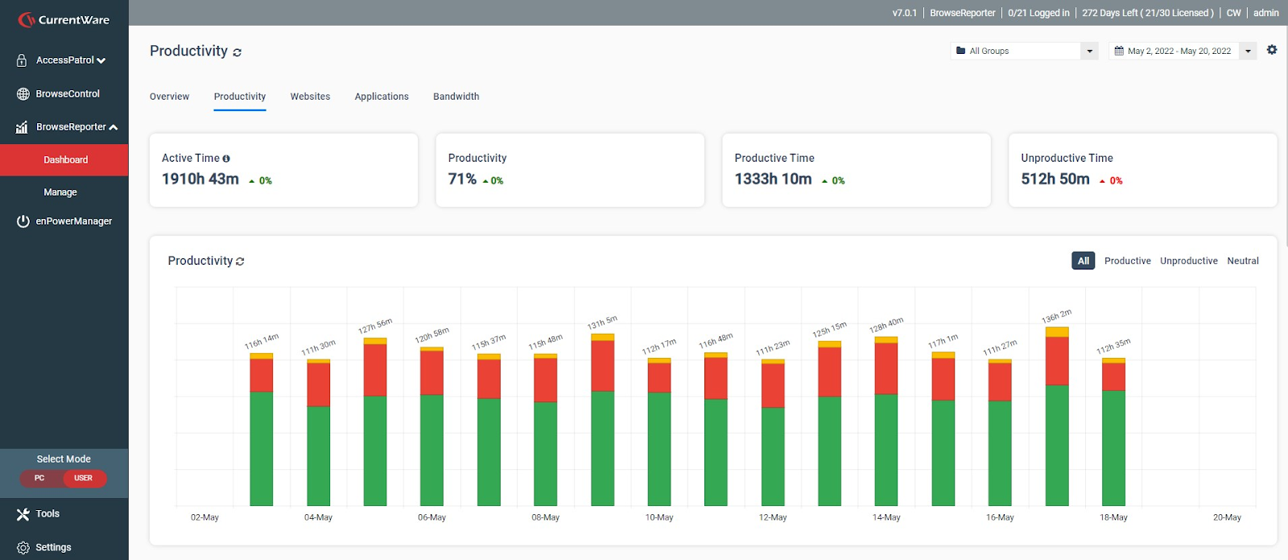This screenshot has width=1288, height=560.
Task: Click 0/21 Logged in status
Action: click(x=1039, y=13)
